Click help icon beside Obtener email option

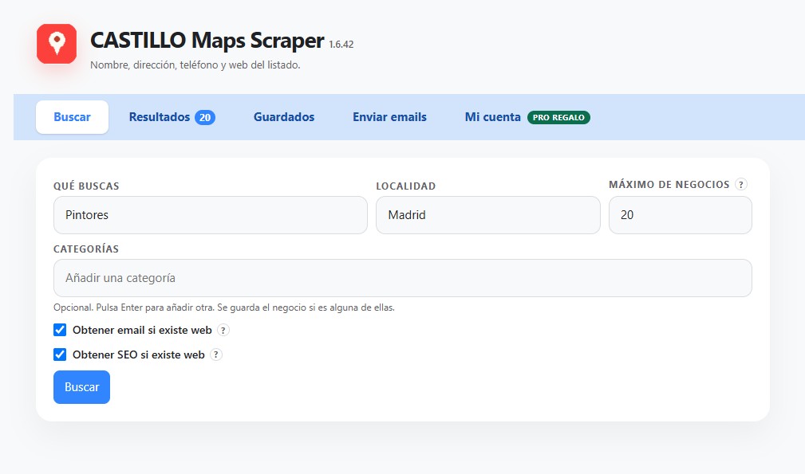(223, 330)
